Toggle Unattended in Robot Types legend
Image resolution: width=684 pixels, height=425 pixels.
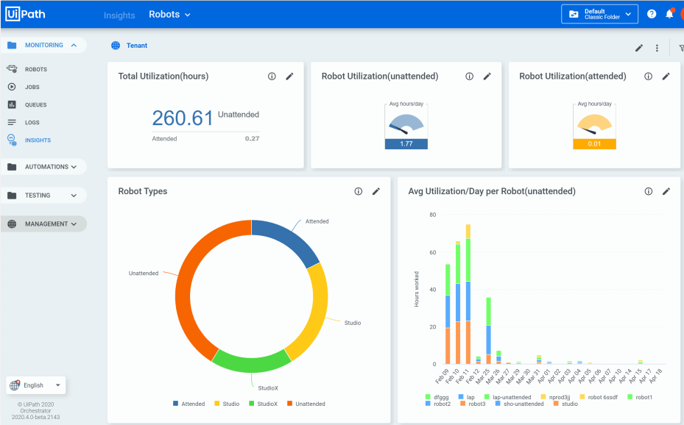(306, 404)
